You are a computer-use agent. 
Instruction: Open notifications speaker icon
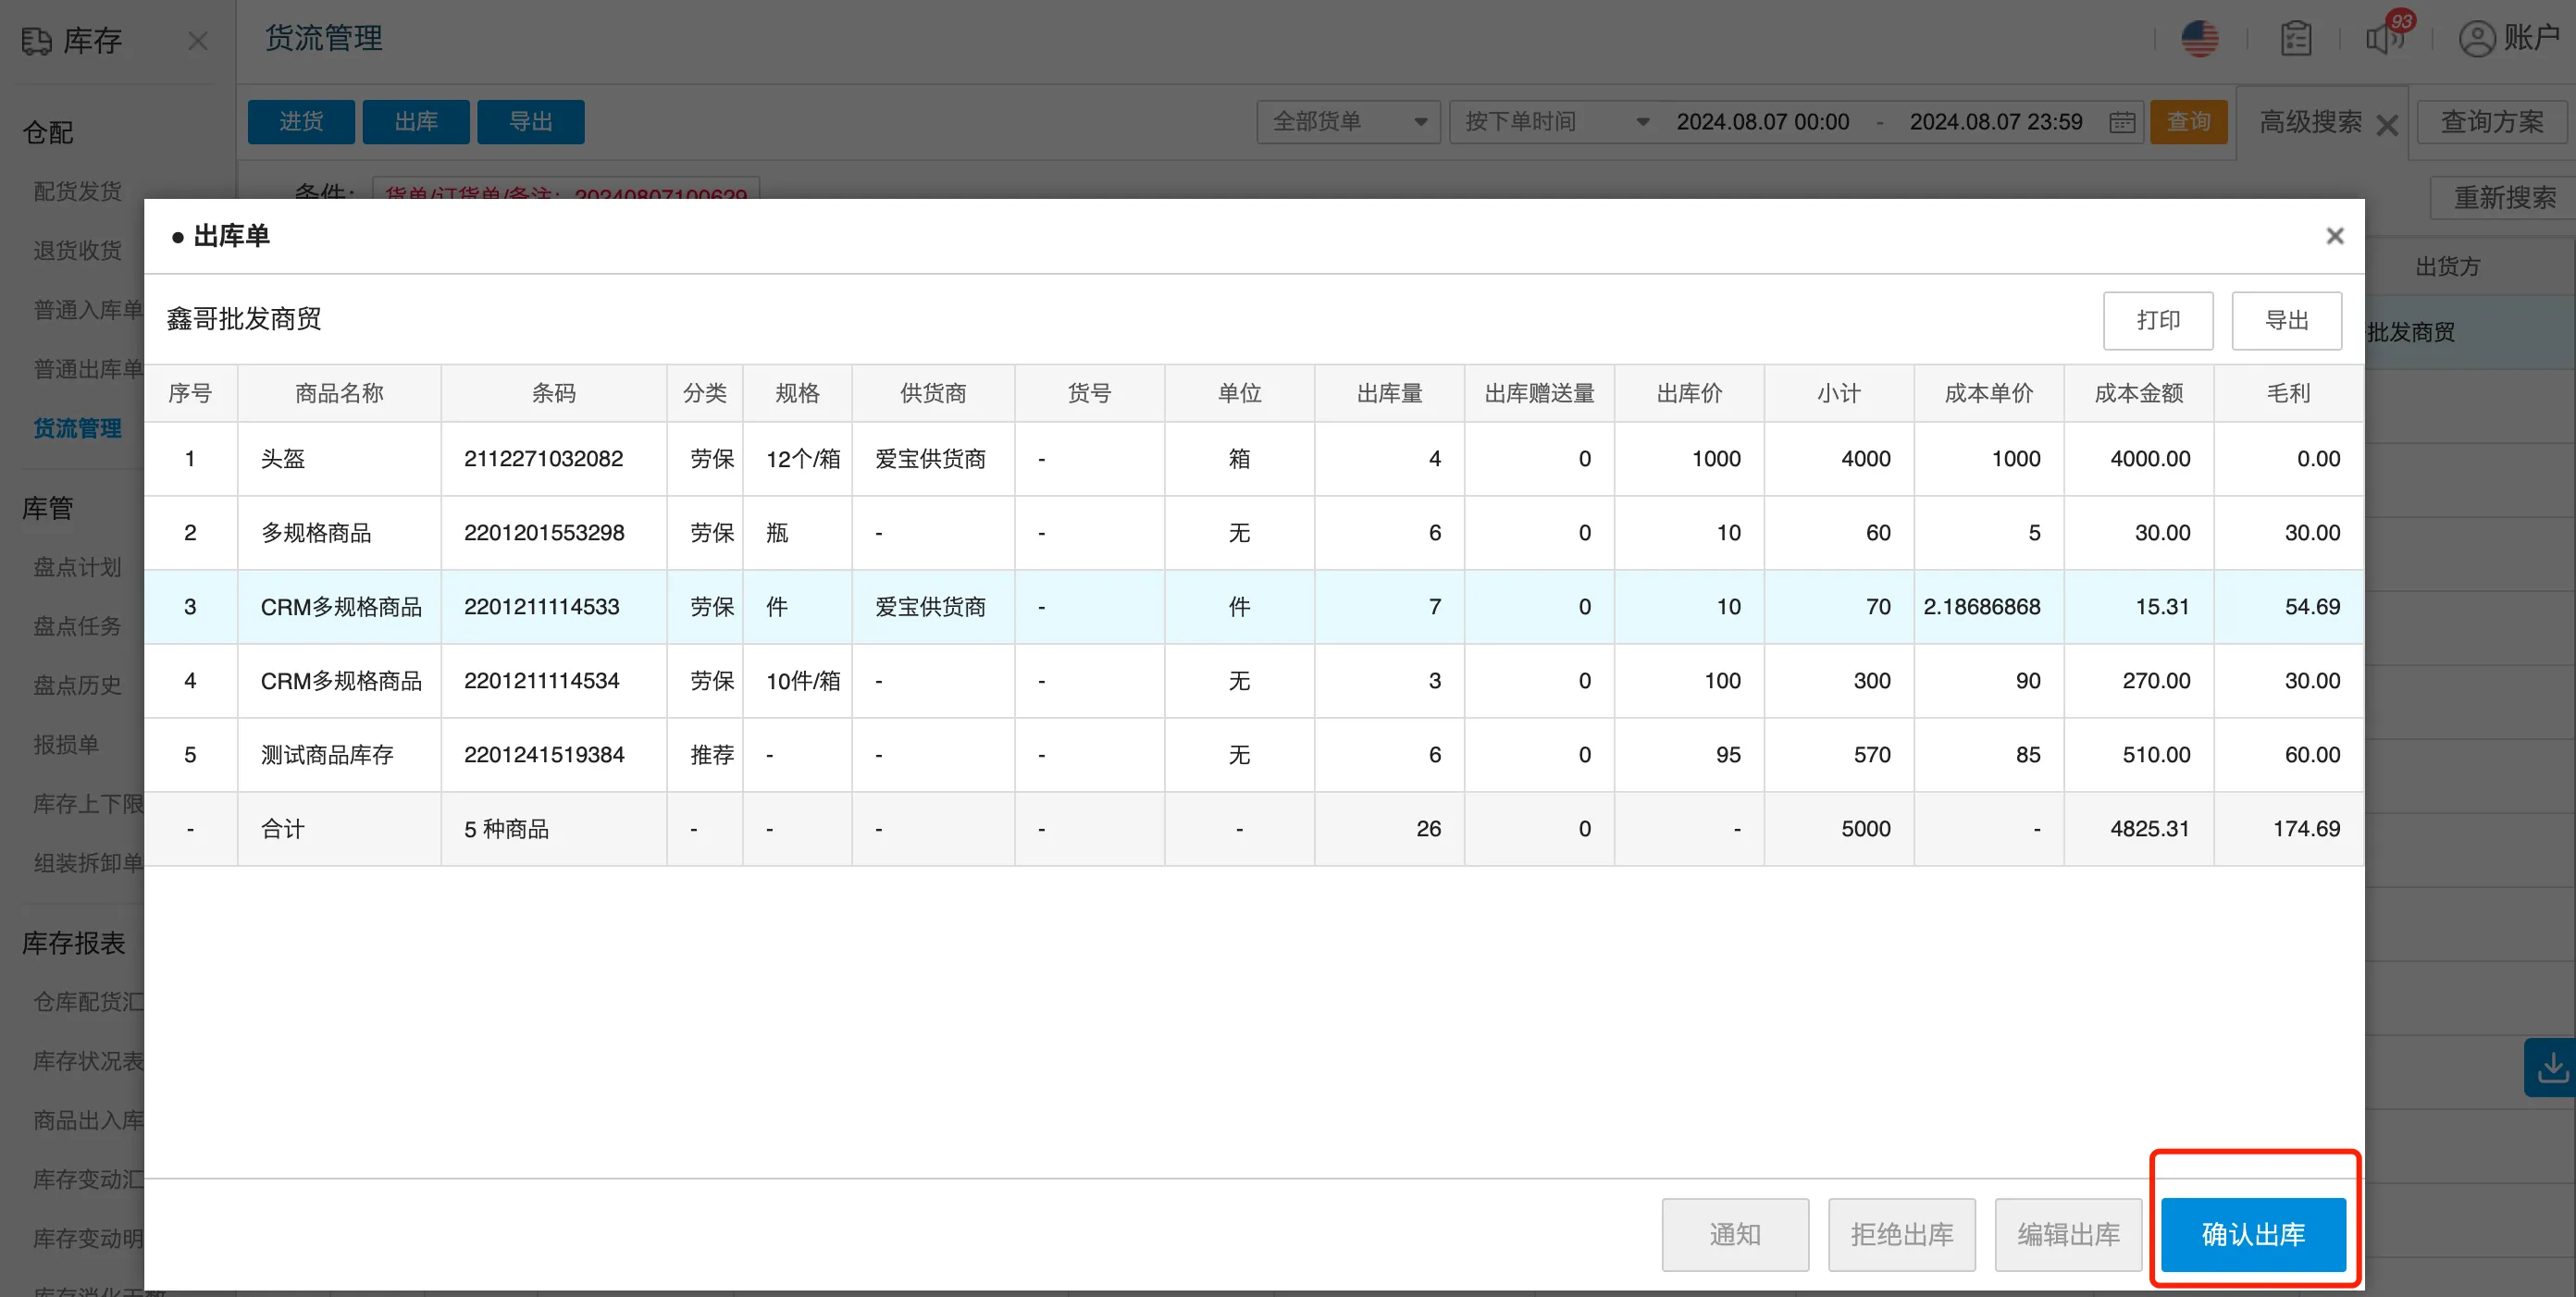pos(2384,39)
